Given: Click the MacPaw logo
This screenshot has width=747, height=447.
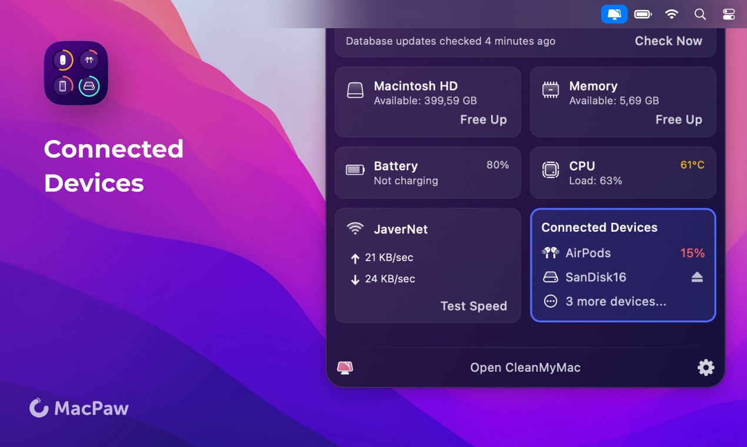Looking at the screenshot, I should pyautogui.click(x=79, y=408).
